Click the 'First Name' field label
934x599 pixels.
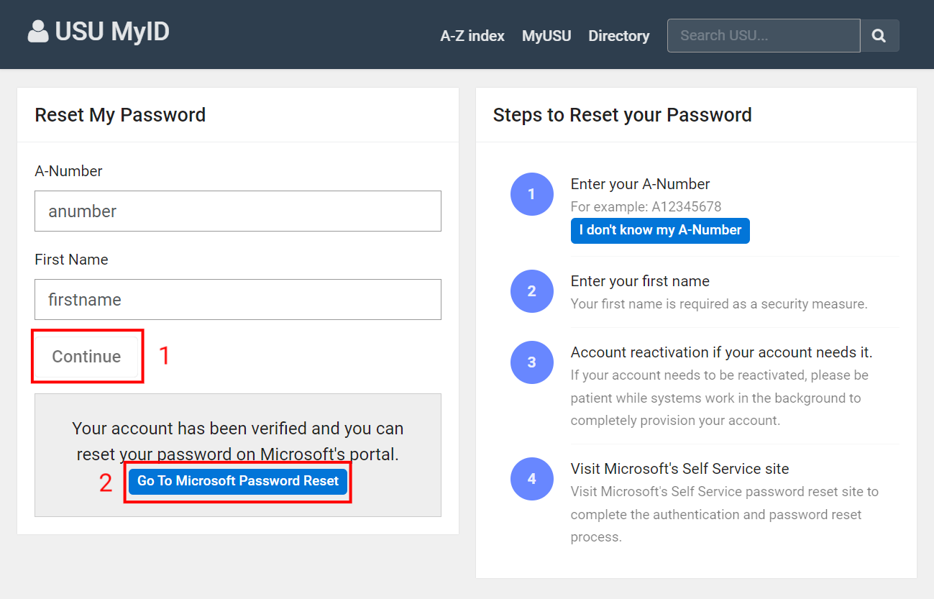(71, 260)
